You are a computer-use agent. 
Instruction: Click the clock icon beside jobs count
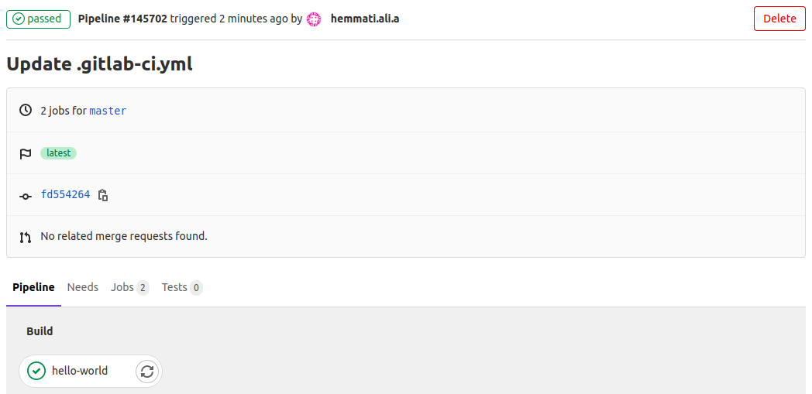tap(25, 110)
